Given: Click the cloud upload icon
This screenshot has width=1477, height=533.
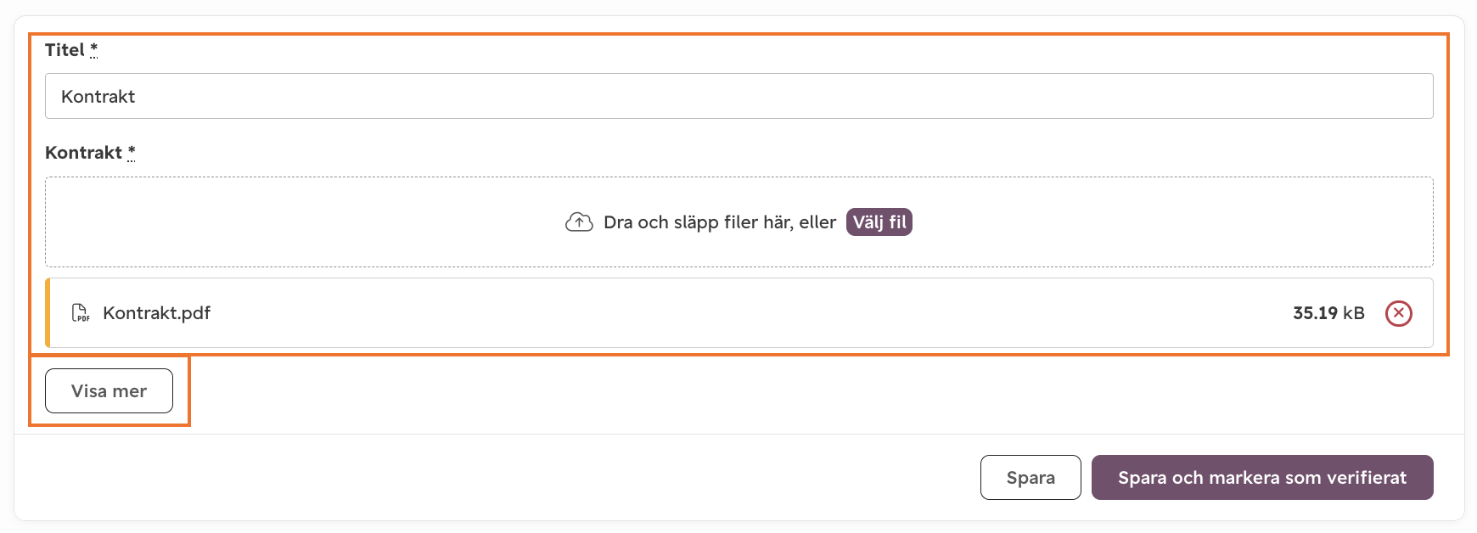Looking at the screenshot, I should pos(579,222).
